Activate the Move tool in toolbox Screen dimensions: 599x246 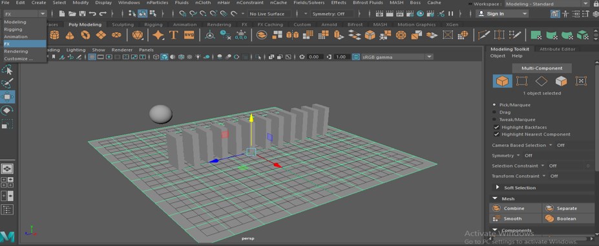click(x=8, y=97)
